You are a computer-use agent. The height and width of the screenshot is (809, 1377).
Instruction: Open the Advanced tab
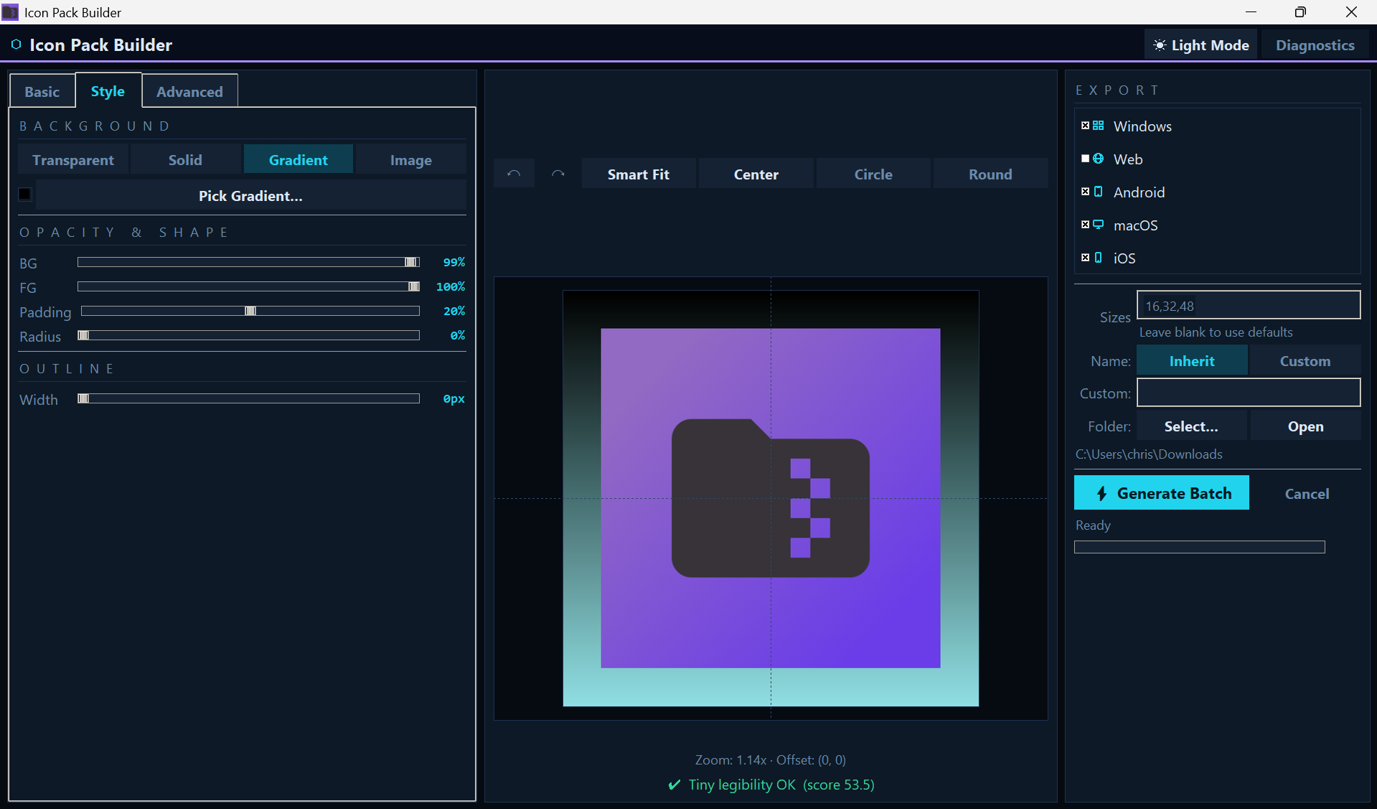tap(189, 92)
